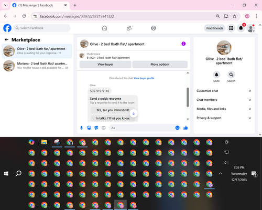Viewport: 262px width, 210px height.
Task: Open Copilot from the taskbar
Action: click(31, 142)
